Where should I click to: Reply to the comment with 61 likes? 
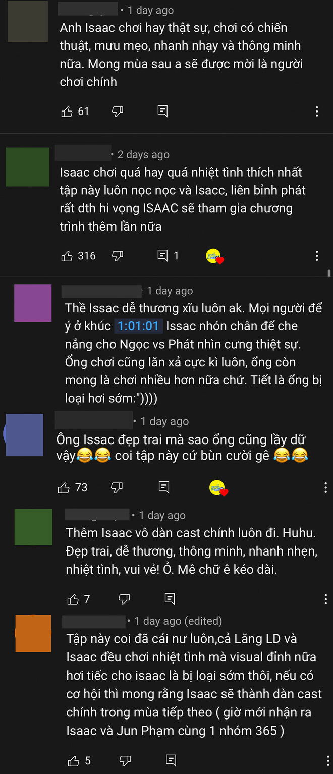pos(162,112)
